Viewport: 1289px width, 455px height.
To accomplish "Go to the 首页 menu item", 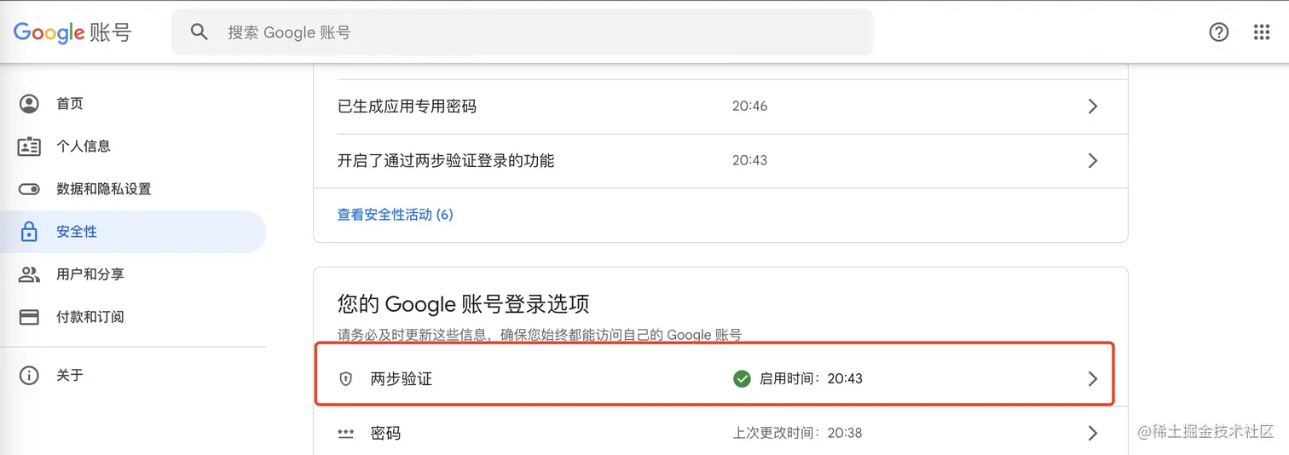I will (70, 104).
